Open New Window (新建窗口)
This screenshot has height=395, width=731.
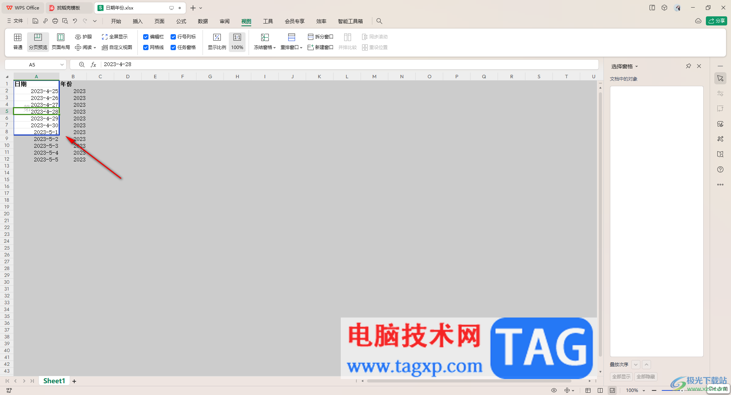320,47
